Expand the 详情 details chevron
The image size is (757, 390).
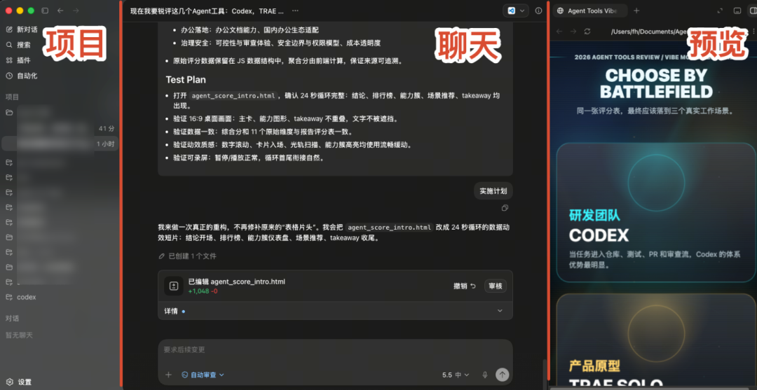500,311
